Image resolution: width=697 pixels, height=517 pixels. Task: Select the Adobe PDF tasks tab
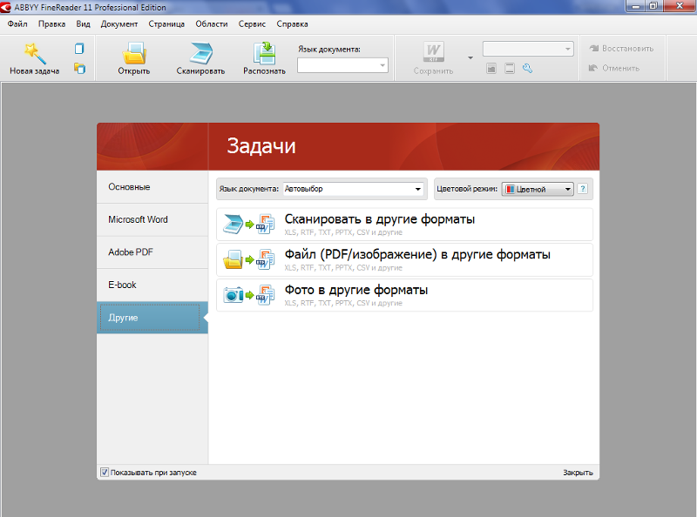tap(152, 252)
